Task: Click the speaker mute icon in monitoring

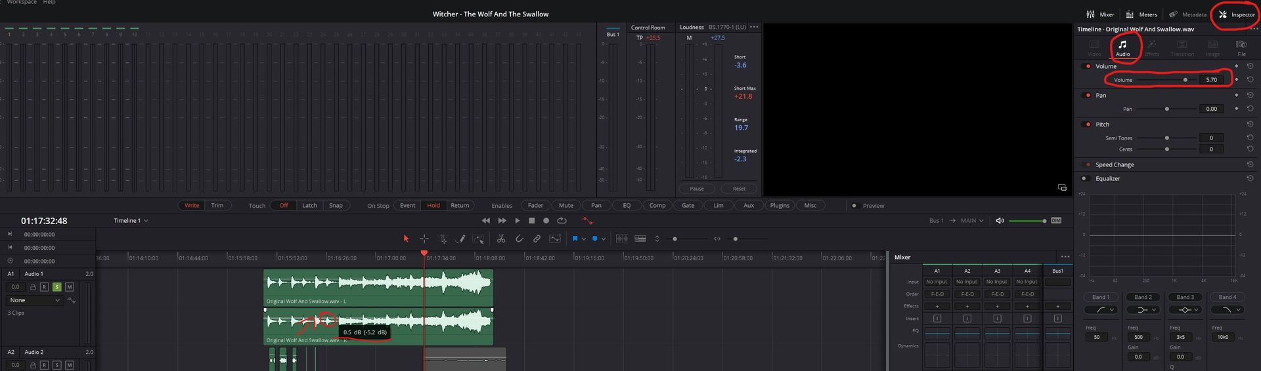Action: pyautogui.click(x=1000, y=221)
